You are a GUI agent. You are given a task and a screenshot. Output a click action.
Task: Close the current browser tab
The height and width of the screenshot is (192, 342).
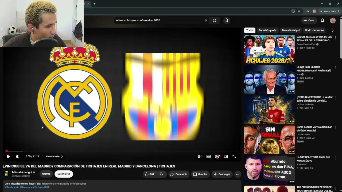click(88, 3)
